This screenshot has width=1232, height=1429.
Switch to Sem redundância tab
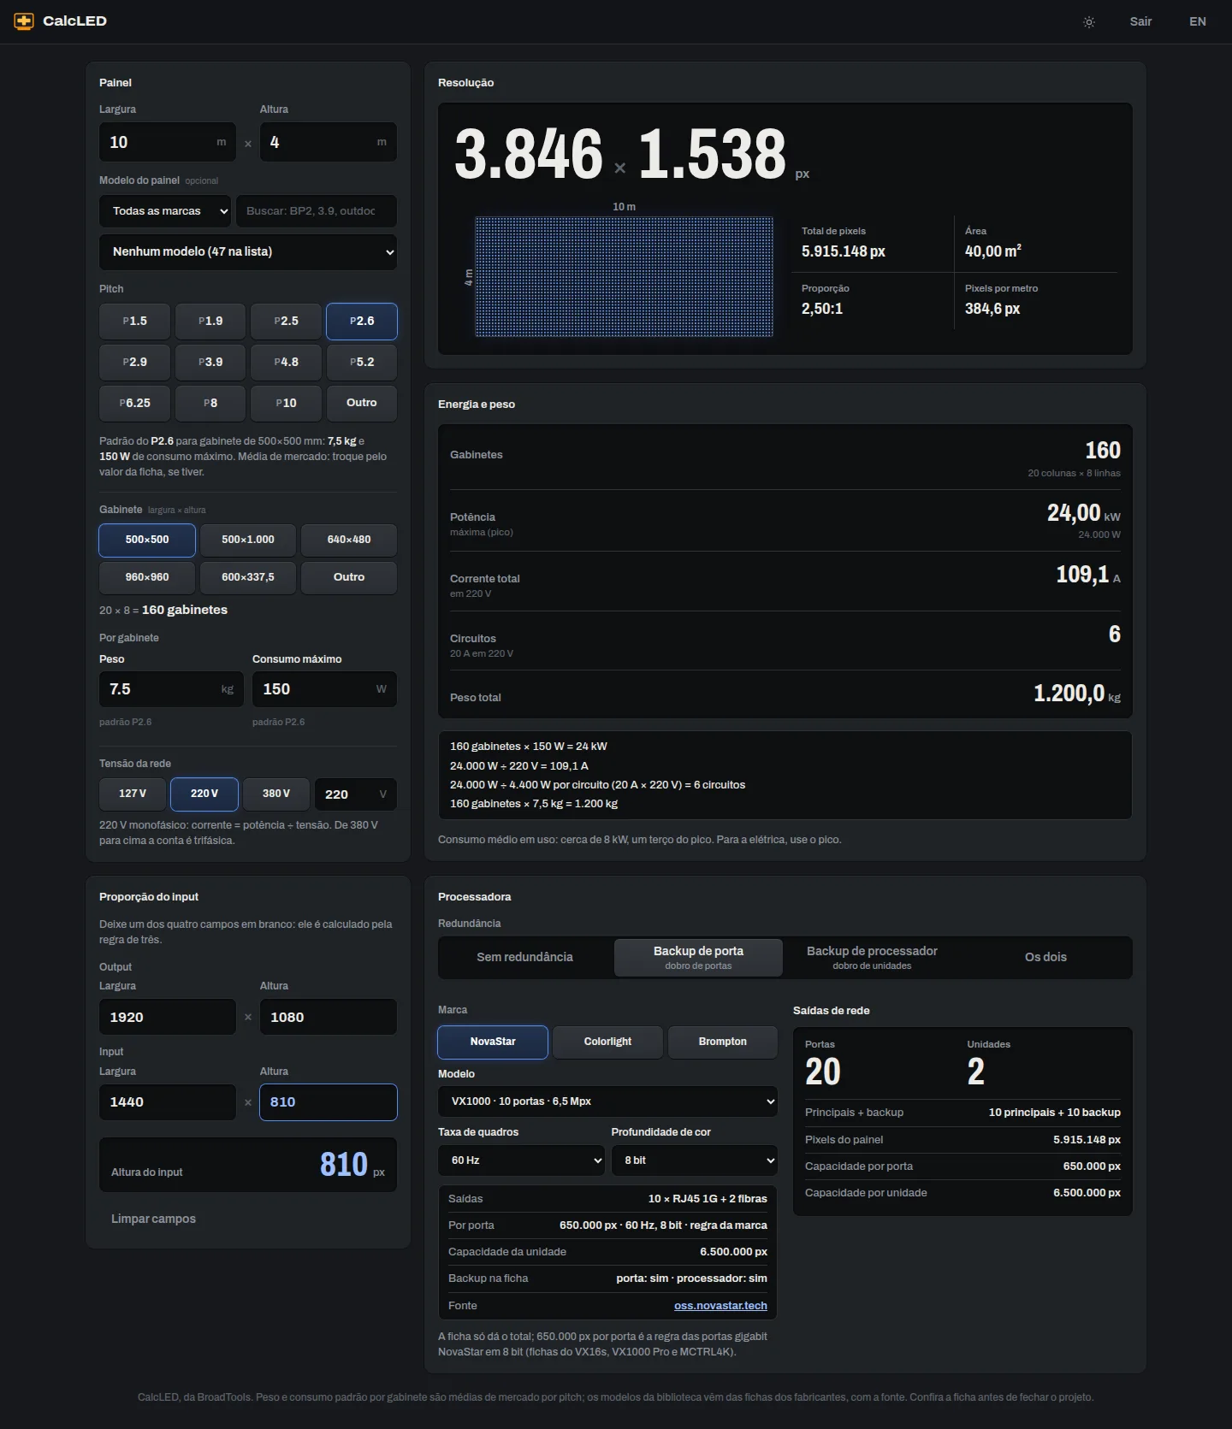coord(525,958)
